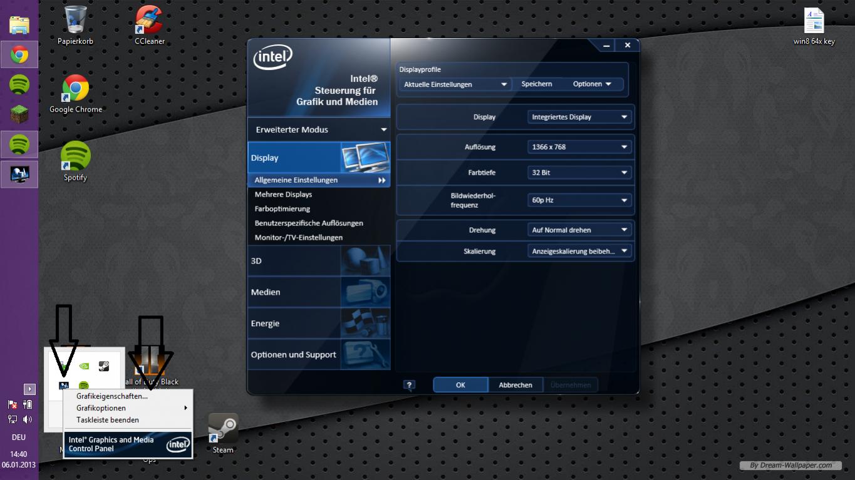Open the Auflösung dropdown showing 1366 x 768
The height and width of the screenshot is (480, 855).
click(x=579, y=147)
